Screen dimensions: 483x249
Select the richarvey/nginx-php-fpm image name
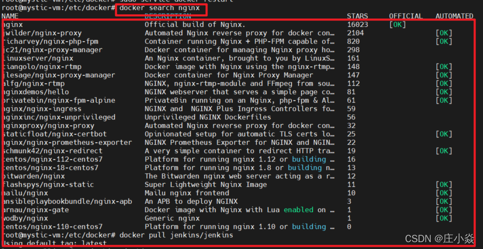pos(50,41)
